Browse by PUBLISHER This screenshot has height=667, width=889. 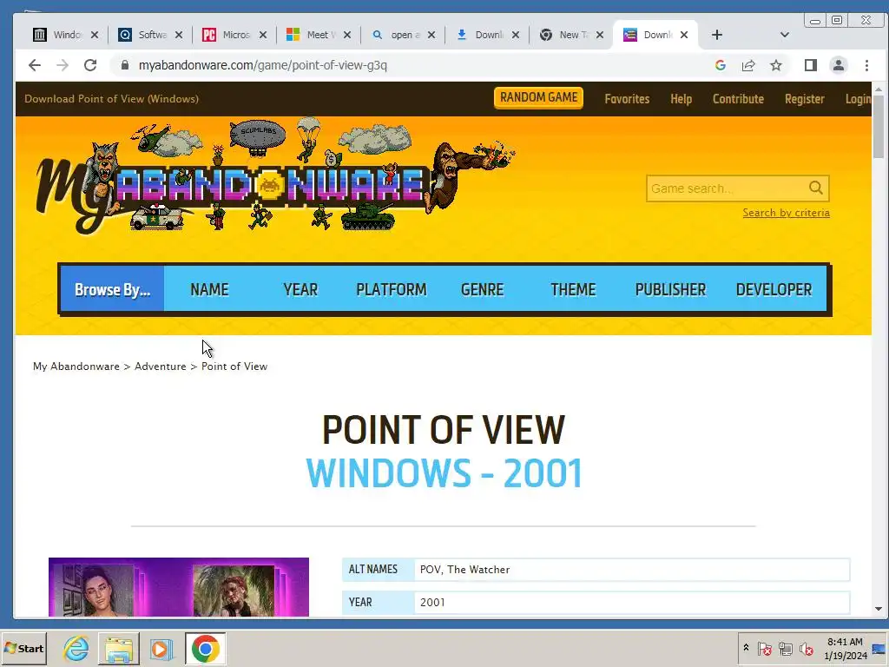[x=670, y=289]
